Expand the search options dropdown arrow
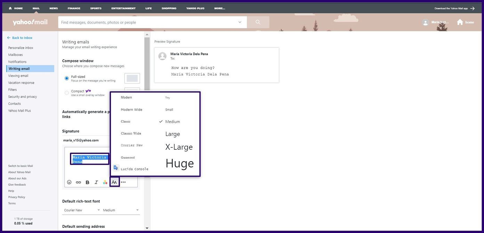This screenshot has height=233, width=484. (x=240, y=22)
